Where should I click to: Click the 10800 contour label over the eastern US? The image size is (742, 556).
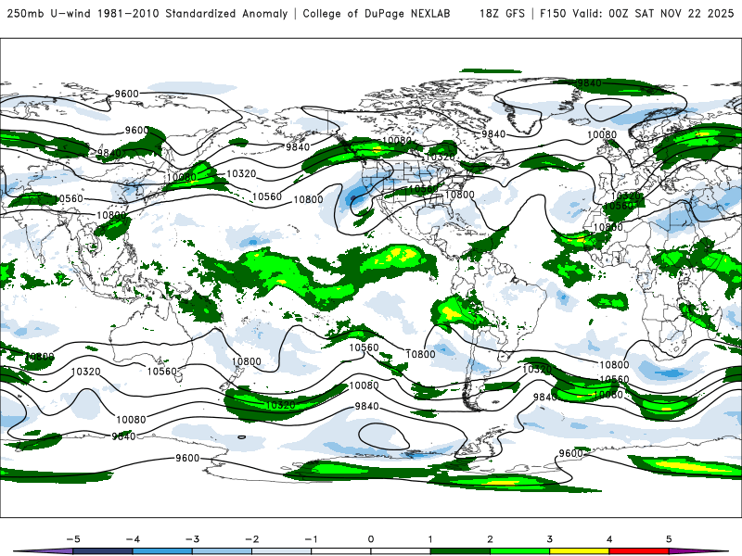pos(459,195)
